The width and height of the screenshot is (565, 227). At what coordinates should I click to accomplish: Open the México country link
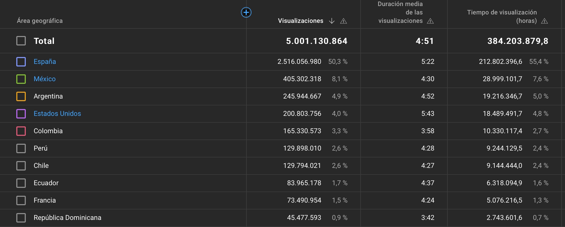(x=45, y=79)
